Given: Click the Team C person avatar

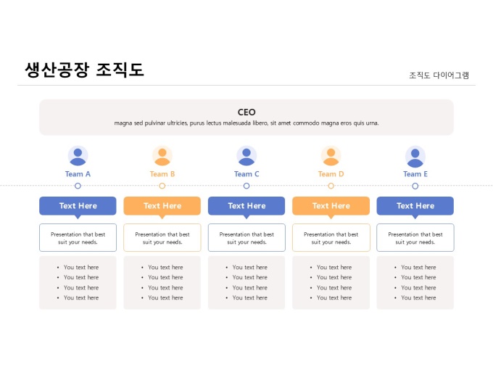Looking at the screenshot, I should [246, 156].
